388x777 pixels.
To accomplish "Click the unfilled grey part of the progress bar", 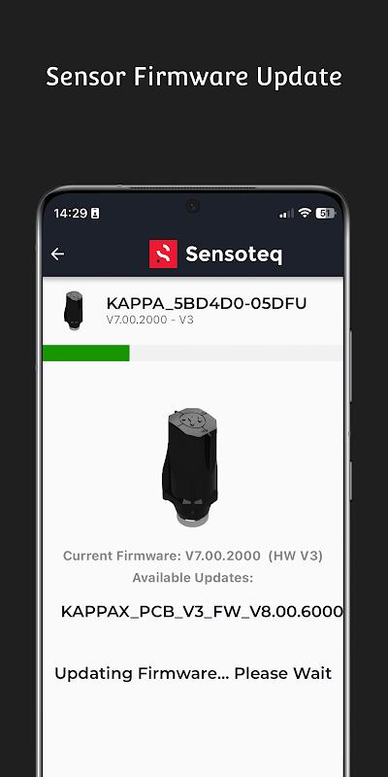I will tap(236, 353).
